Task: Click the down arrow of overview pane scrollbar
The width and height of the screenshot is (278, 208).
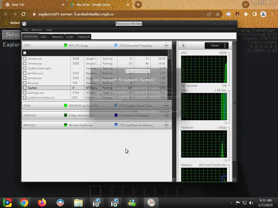Action: [174, 180]
